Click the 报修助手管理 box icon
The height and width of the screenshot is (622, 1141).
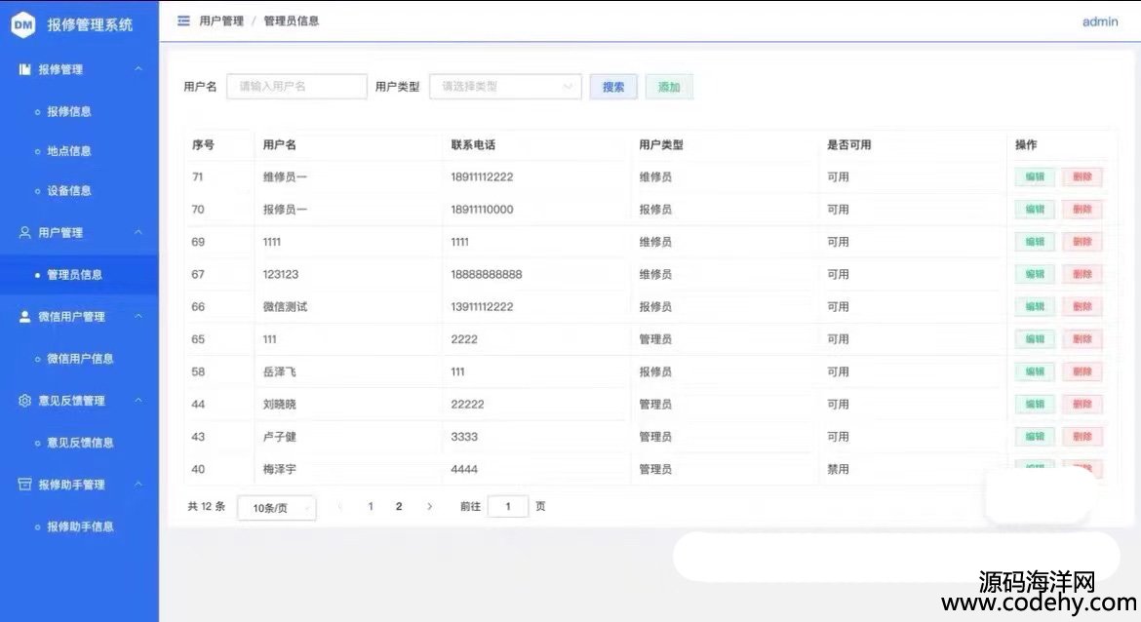tap(24, 485)
